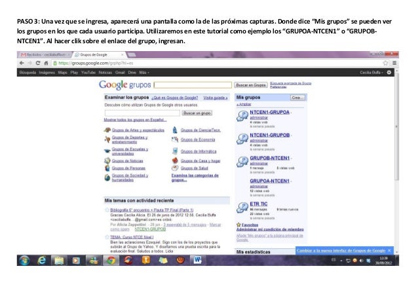This screenshot has height=296, width=418.
Task: Star the Bibliografía 6° encuentro topic
Action: point(107,210)
